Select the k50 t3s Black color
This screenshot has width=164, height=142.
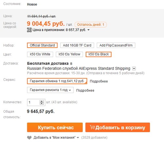click(98, 54)
